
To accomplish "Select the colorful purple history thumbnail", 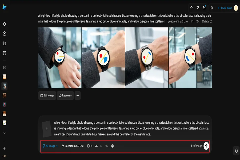I will [5, 105].
